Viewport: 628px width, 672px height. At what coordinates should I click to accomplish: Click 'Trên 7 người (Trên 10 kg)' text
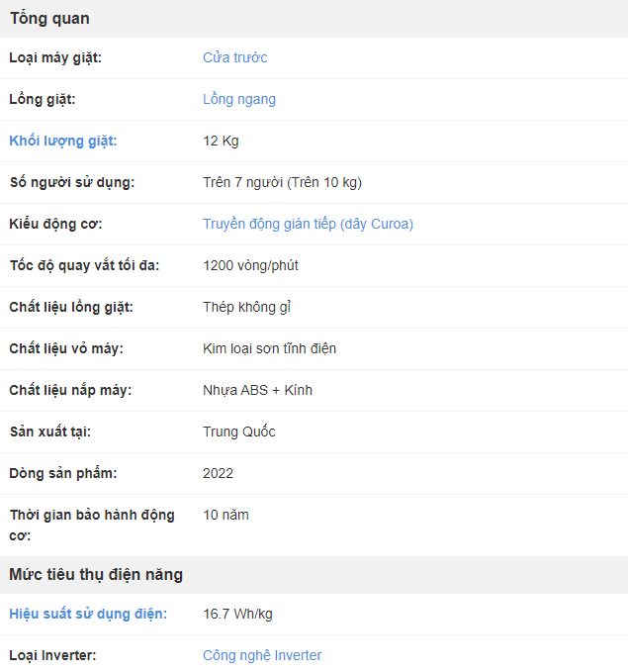pos(282,182)
